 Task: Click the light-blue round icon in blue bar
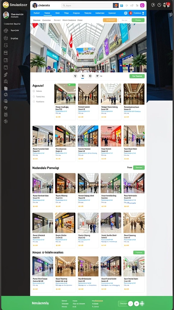pyautogui.click(x=126, y=13)
